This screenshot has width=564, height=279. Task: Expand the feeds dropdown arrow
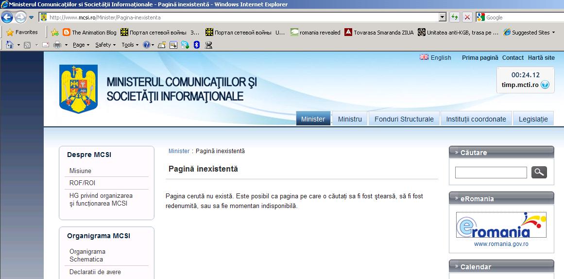(x=36, y=45)
